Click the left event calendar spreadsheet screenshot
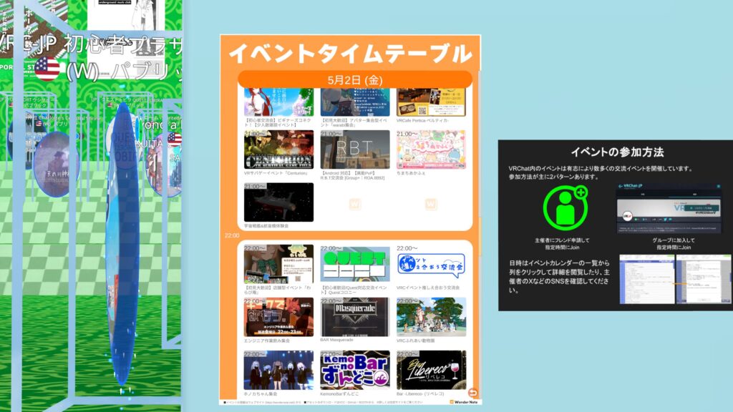This screenshot has height=412, width=733. tap(646, 280)
